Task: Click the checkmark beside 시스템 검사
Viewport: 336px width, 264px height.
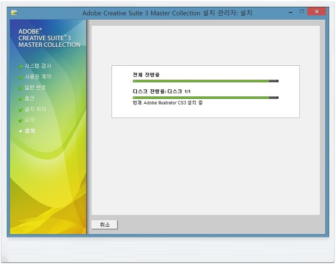Action: [x=21, y=66]
